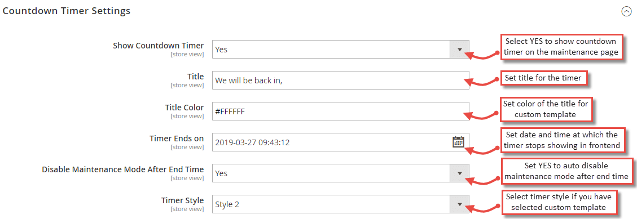Click the Show Countdown Timer label
Viewport: 637px width, 219px height.
[x=159, y=46]
